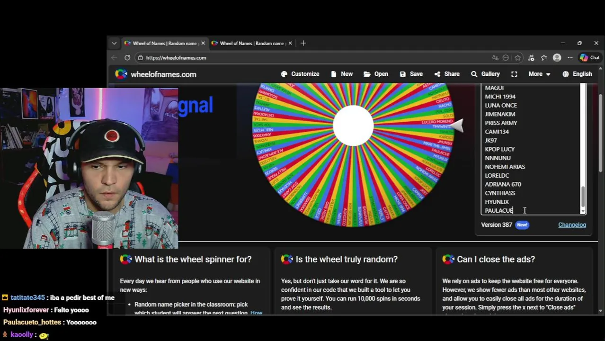Focus the browser address bar

(312, 58)
